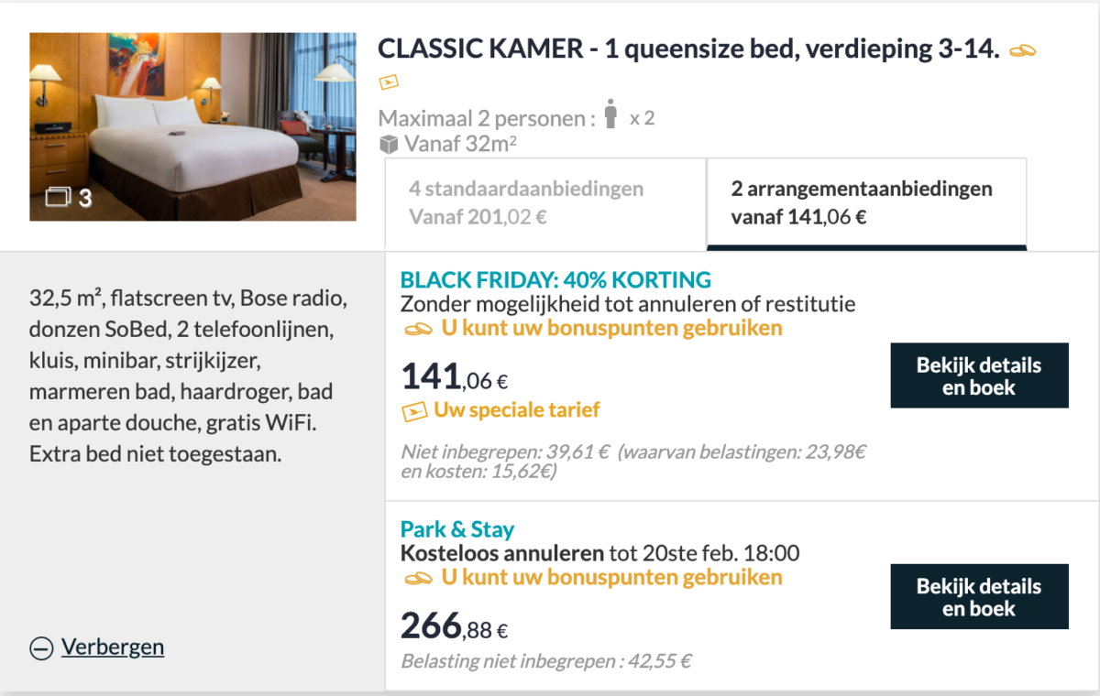This screenshot has height=696, width=1100.
Task: Open the 'Park & Stay' offer title
Action: coord(457,529)
